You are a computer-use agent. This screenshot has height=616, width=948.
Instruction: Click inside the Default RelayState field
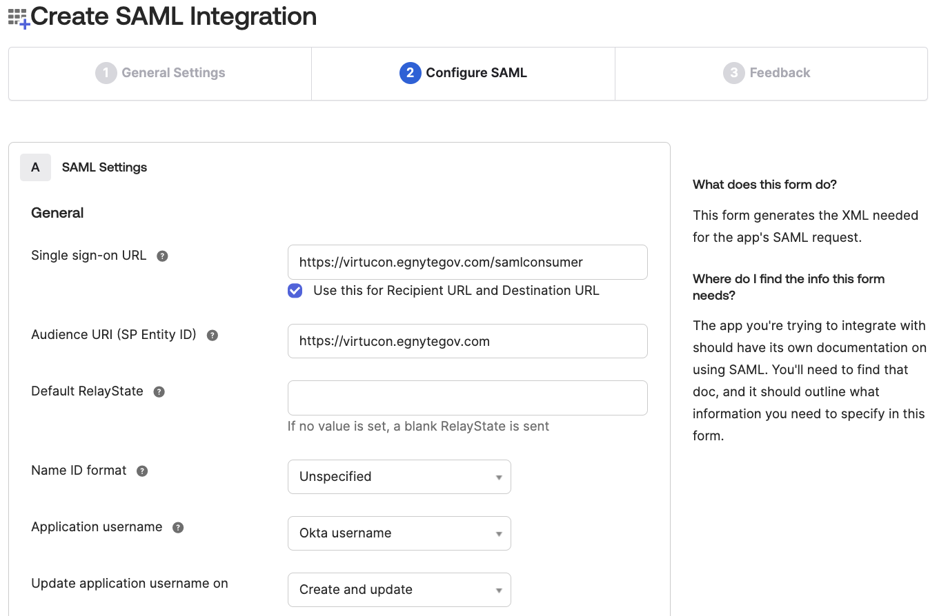coord(467,398)
